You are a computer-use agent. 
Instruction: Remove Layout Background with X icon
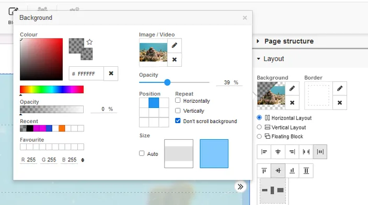pos(292,103)
